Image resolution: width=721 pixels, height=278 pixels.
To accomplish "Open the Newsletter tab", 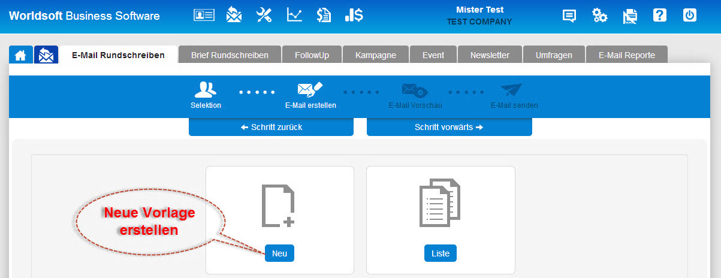I will coord(490,55).
